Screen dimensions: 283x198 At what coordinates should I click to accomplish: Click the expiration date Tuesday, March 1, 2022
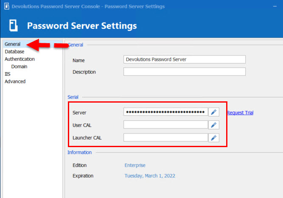click(150, 176)
